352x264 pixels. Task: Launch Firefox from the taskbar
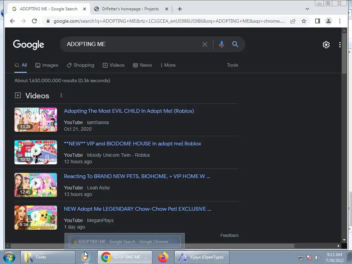click(x=163, y=257)
